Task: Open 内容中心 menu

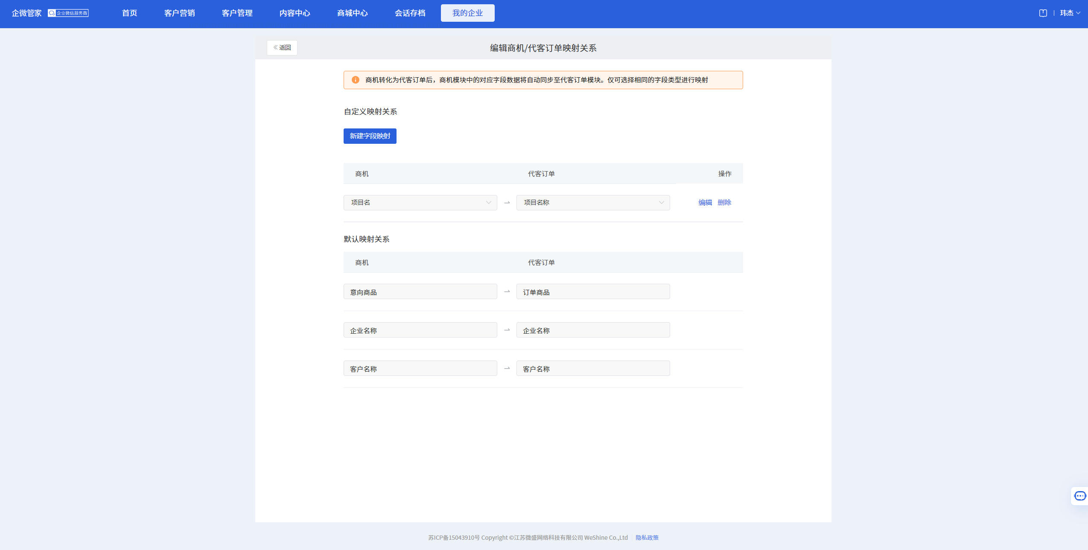Action: tap(295, 13)
